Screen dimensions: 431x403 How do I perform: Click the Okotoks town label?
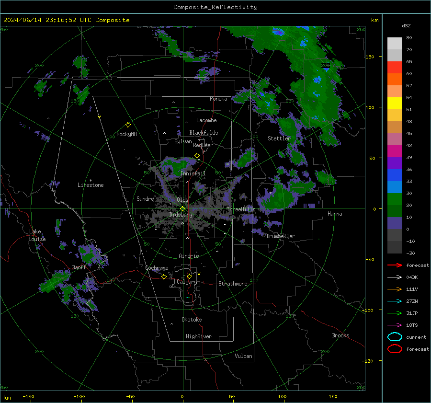coord(192,320)
